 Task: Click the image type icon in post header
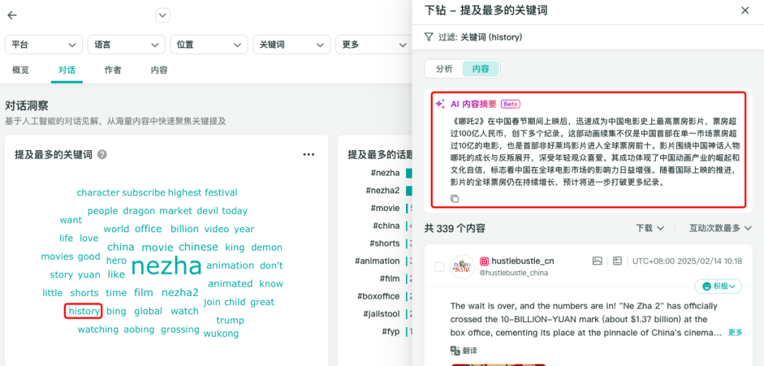click(x=597, y=261)
